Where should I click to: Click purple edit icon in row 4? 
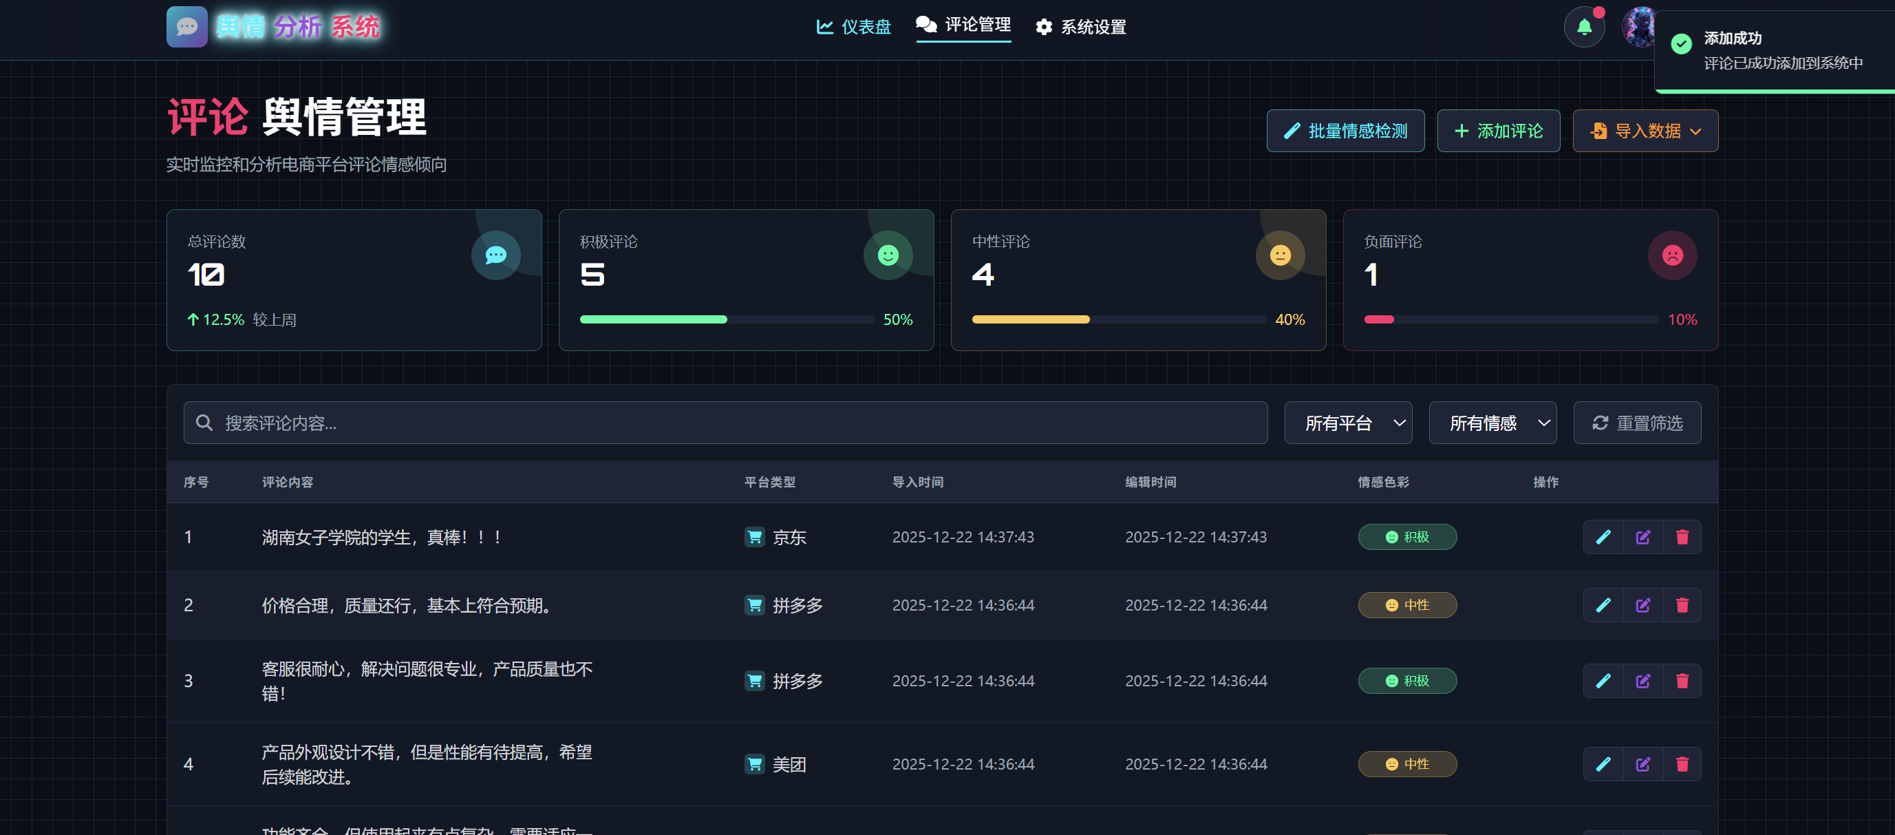(x=1642, y=764)
